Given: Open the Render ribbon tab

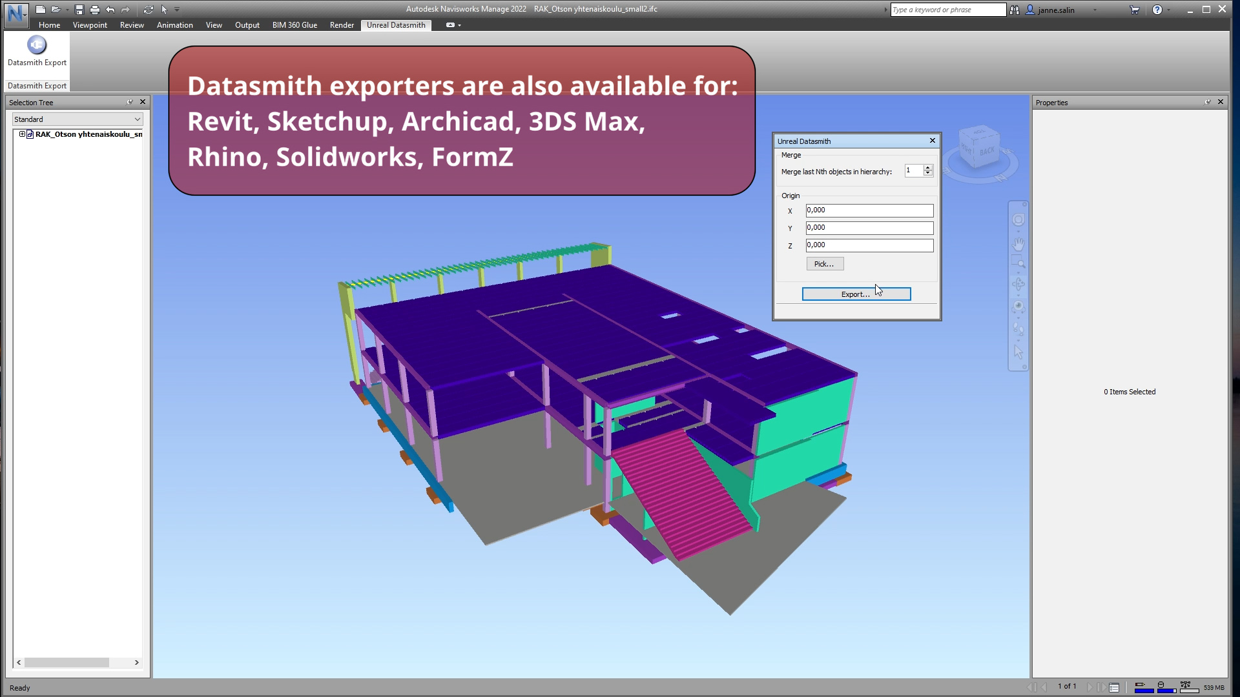Looking at the screenshot, I should tap(342, 25).
